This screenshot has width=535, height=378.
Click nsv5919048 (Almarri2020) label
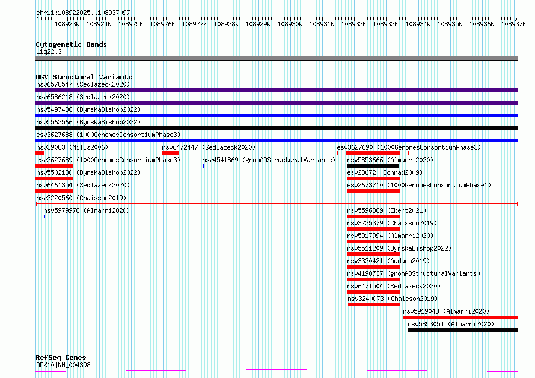pyautogui.click(x=446, y=311)
